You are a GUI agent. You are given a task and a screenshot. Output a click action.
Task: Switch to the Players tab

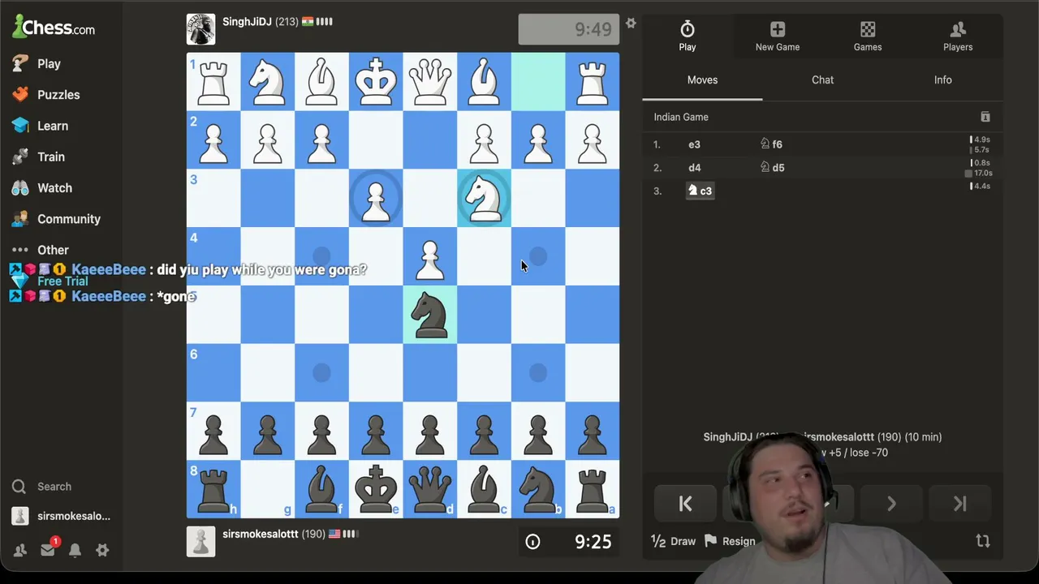pos(958,36)
